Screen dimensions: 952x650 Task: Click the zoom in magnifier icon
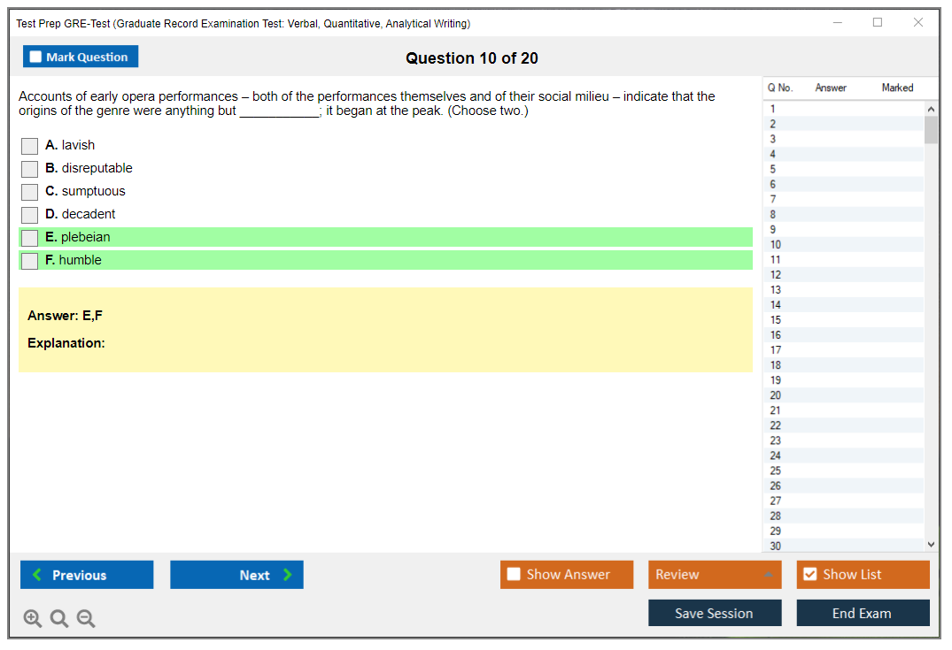coord(33,619)
